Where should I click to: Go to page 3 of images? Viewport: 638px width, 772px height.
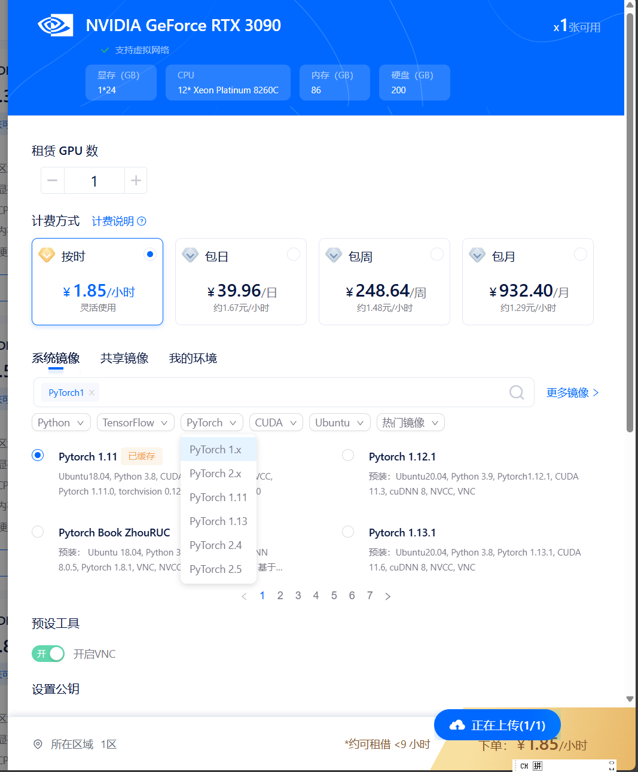298,596
